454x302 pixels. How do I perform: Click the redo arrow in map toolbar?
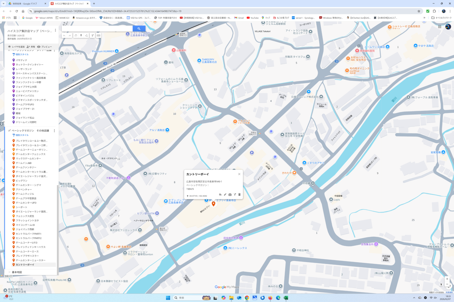coord(70,35)
